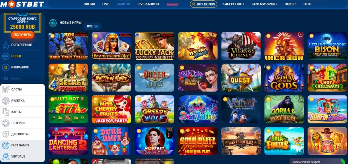Focus the game search field

(x=22, y=78)
